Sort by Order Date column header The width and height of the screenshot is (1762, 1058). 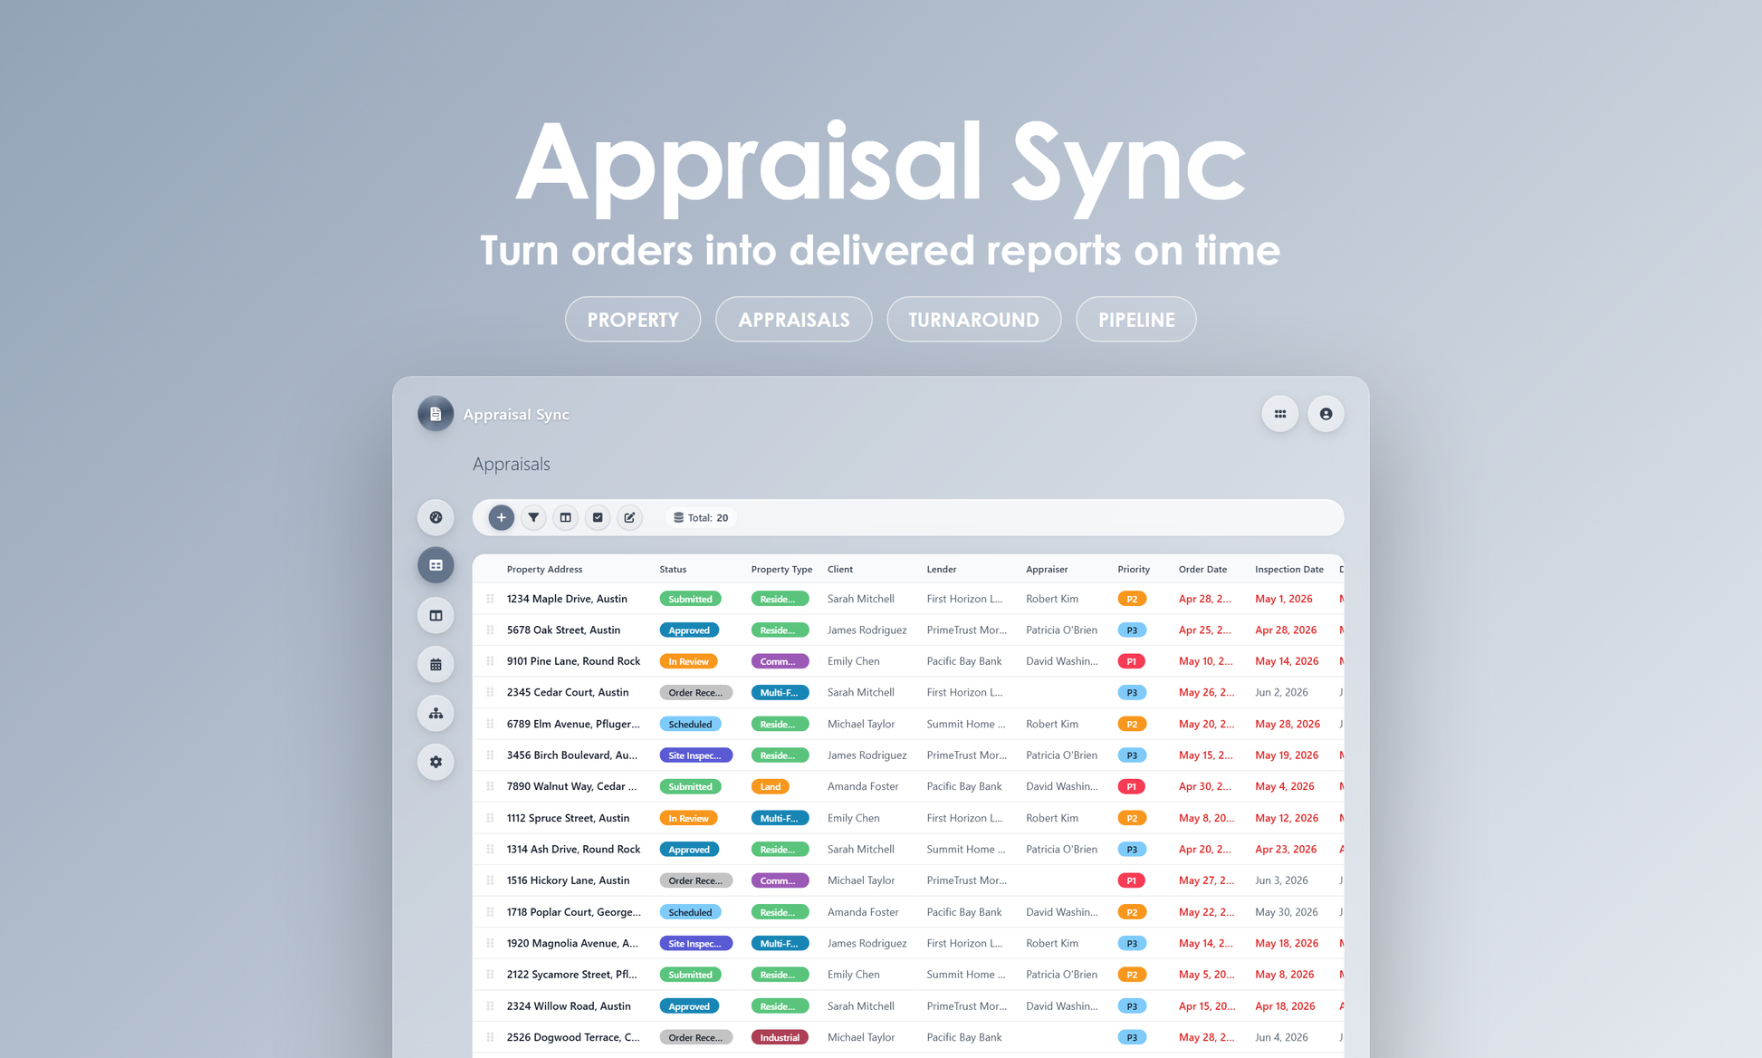tap(1202, 569)
